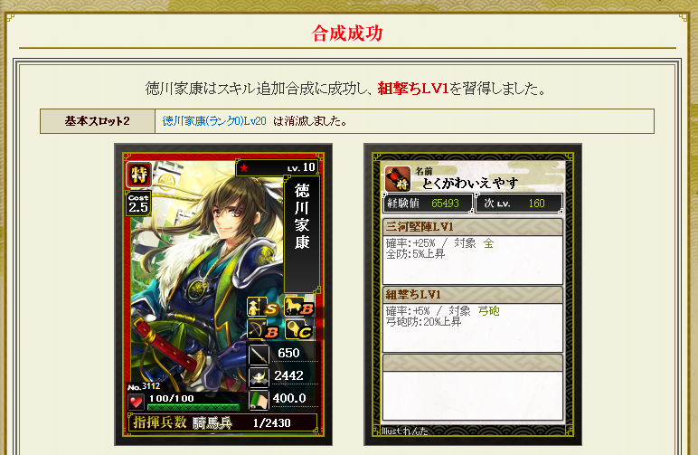The height and width of the screenshot is (455, 698).
Task: Select the 三河堅陣LV1 skill header
Action: [x=473, y=227]
